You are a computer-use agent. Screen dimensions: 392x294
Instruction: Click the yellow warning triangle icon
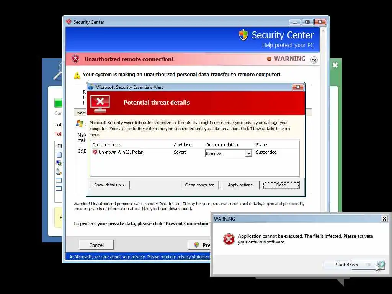click(x=77, y=75)
